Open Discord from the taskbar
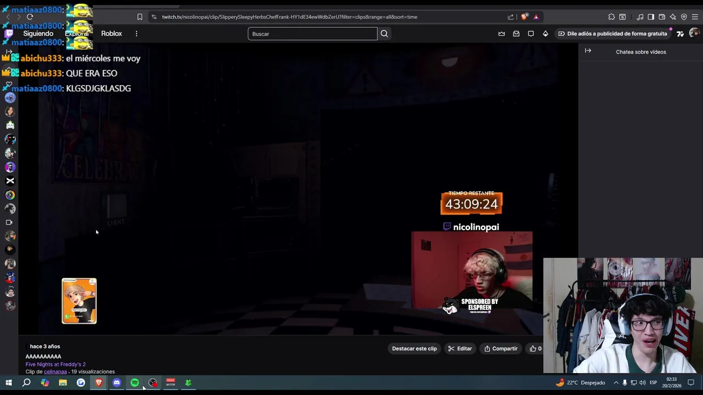Viewport: 703px width, 395px height. coord(116,382)
